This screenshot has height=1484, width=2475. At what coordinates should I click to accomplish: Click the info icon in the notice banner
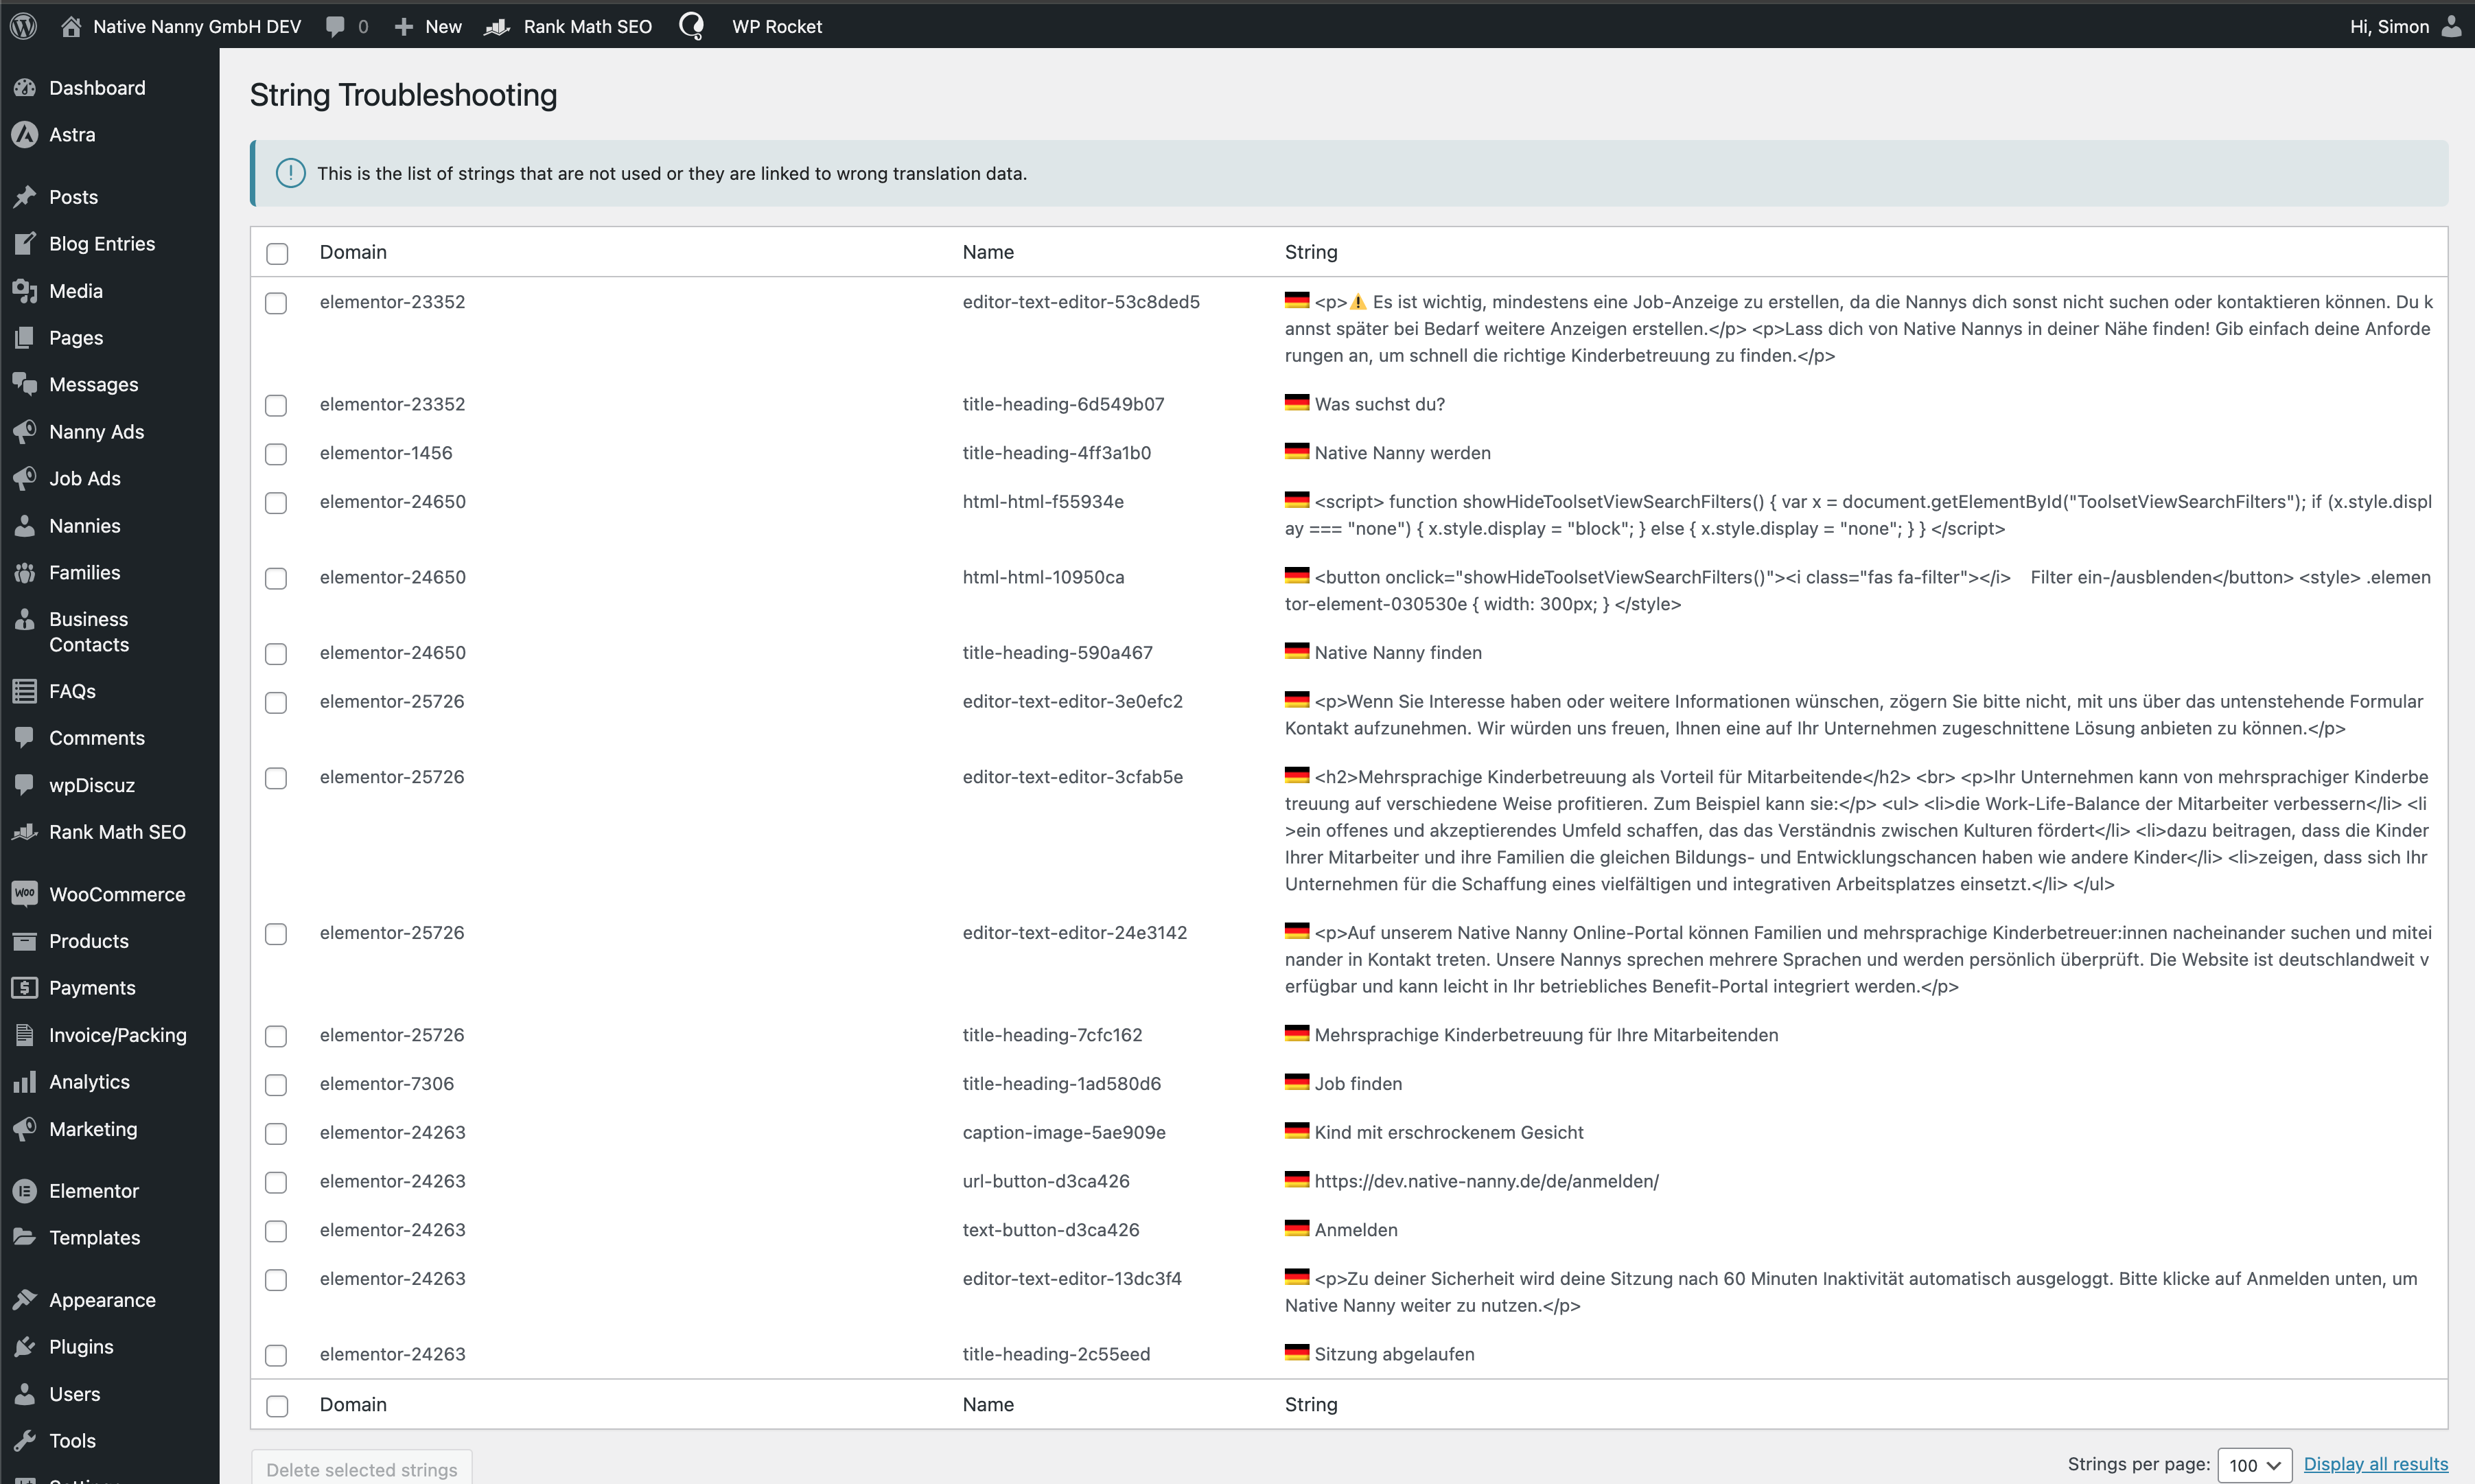pos(290,173)
